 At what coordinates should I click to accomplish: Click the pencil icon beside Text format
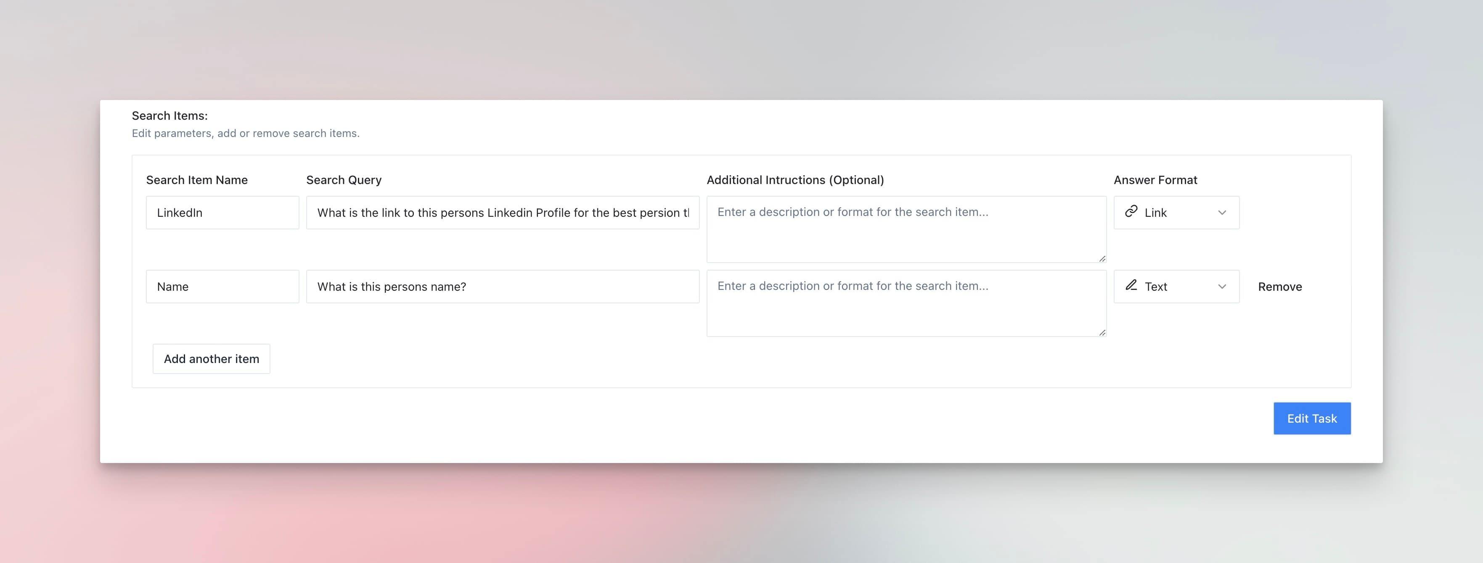tap(1131, 285)
